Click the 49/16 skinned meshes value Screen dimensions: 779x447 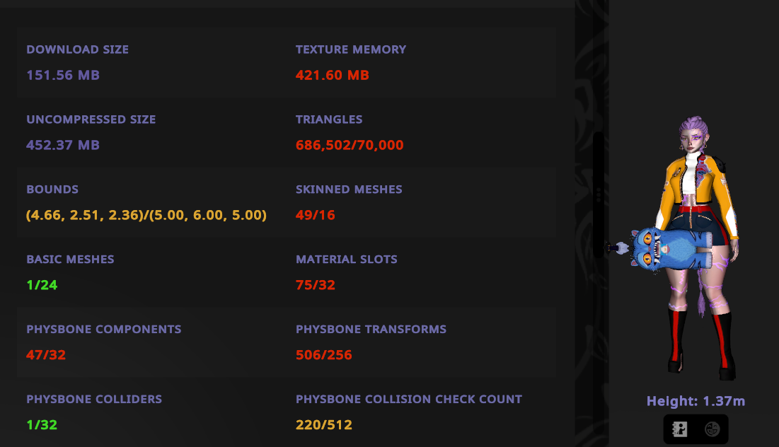click(x=316, y=215)
